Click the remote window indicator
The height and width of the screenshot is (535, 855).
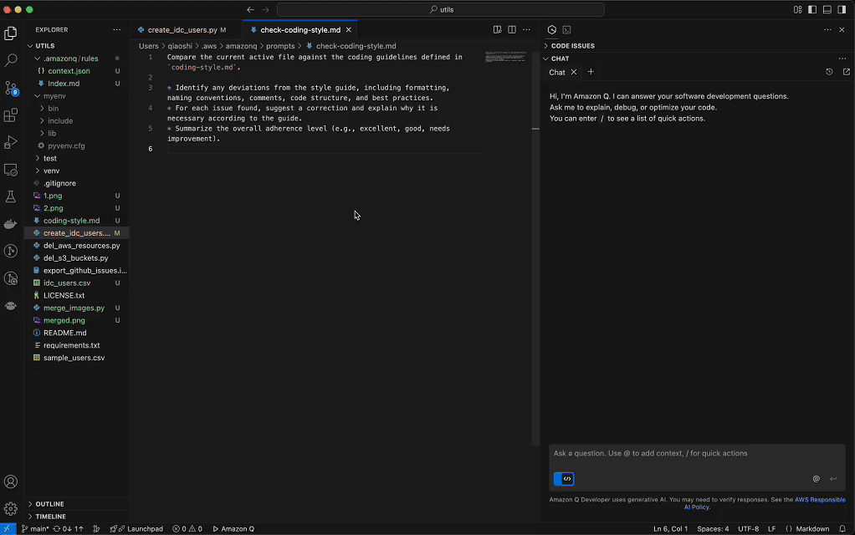(x=8, y=529)
